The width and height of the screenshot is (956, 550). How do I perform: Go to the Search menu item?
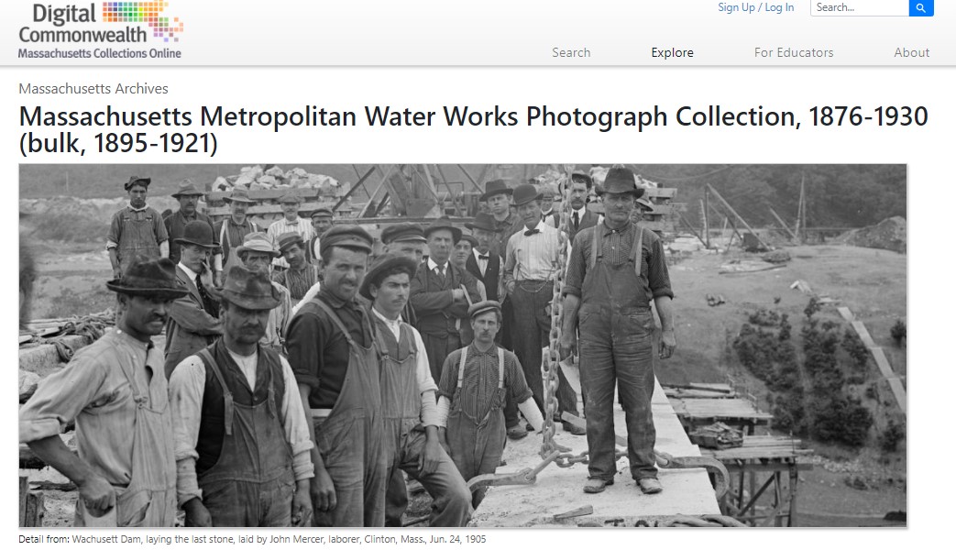[x=571, y=52]
